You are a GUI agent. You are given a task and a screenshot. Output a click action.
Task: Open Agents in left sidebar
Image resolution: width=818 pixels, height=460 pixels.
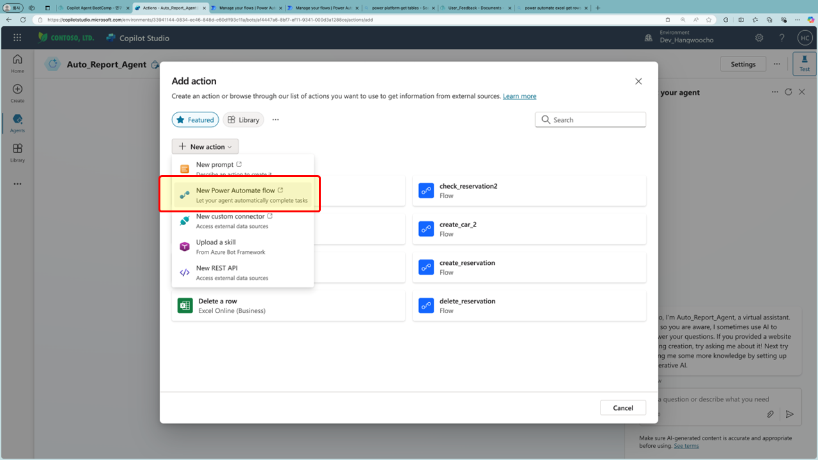coord(17,123)
